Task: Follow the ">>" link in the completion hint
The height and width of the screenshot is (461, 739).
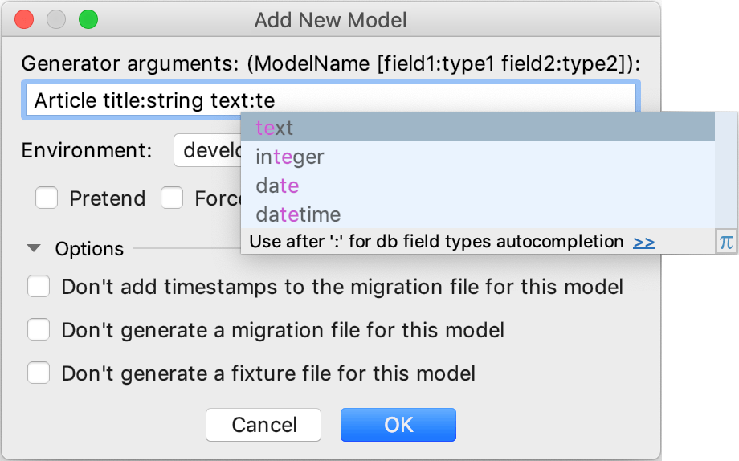Action: (x=643, y=242)
